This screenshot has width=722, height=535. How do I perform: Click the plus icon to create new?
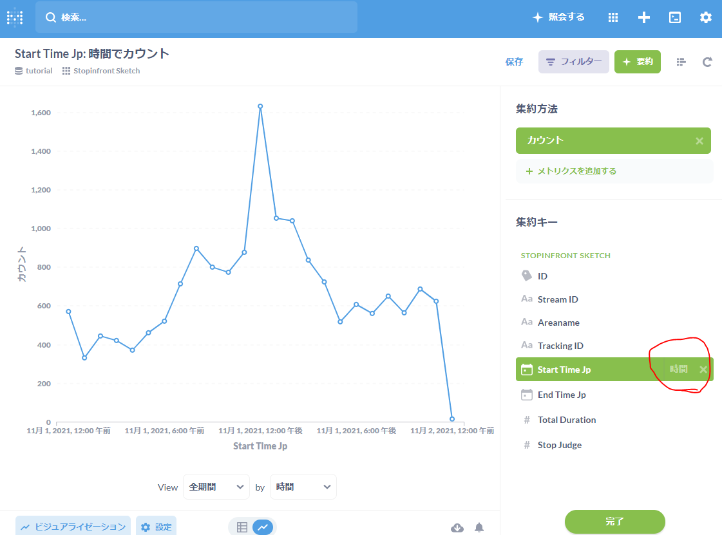[643, 17]
